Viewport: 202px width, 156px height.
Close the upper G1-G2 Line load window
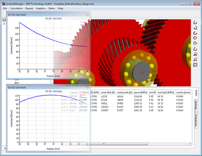point(87,15)
